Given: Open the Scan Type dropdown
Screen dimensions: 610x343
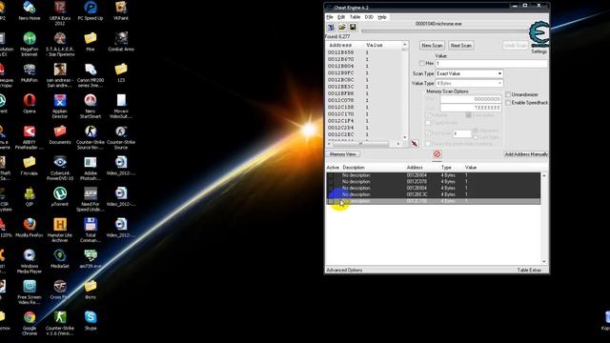Looking at the screenshot, I should pos(469,73).
